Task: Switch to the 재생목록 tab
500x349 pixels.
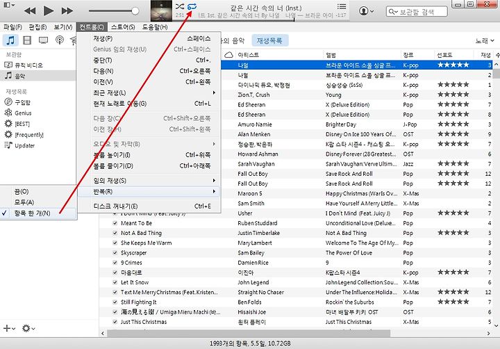Action: [x=269, y=40]
